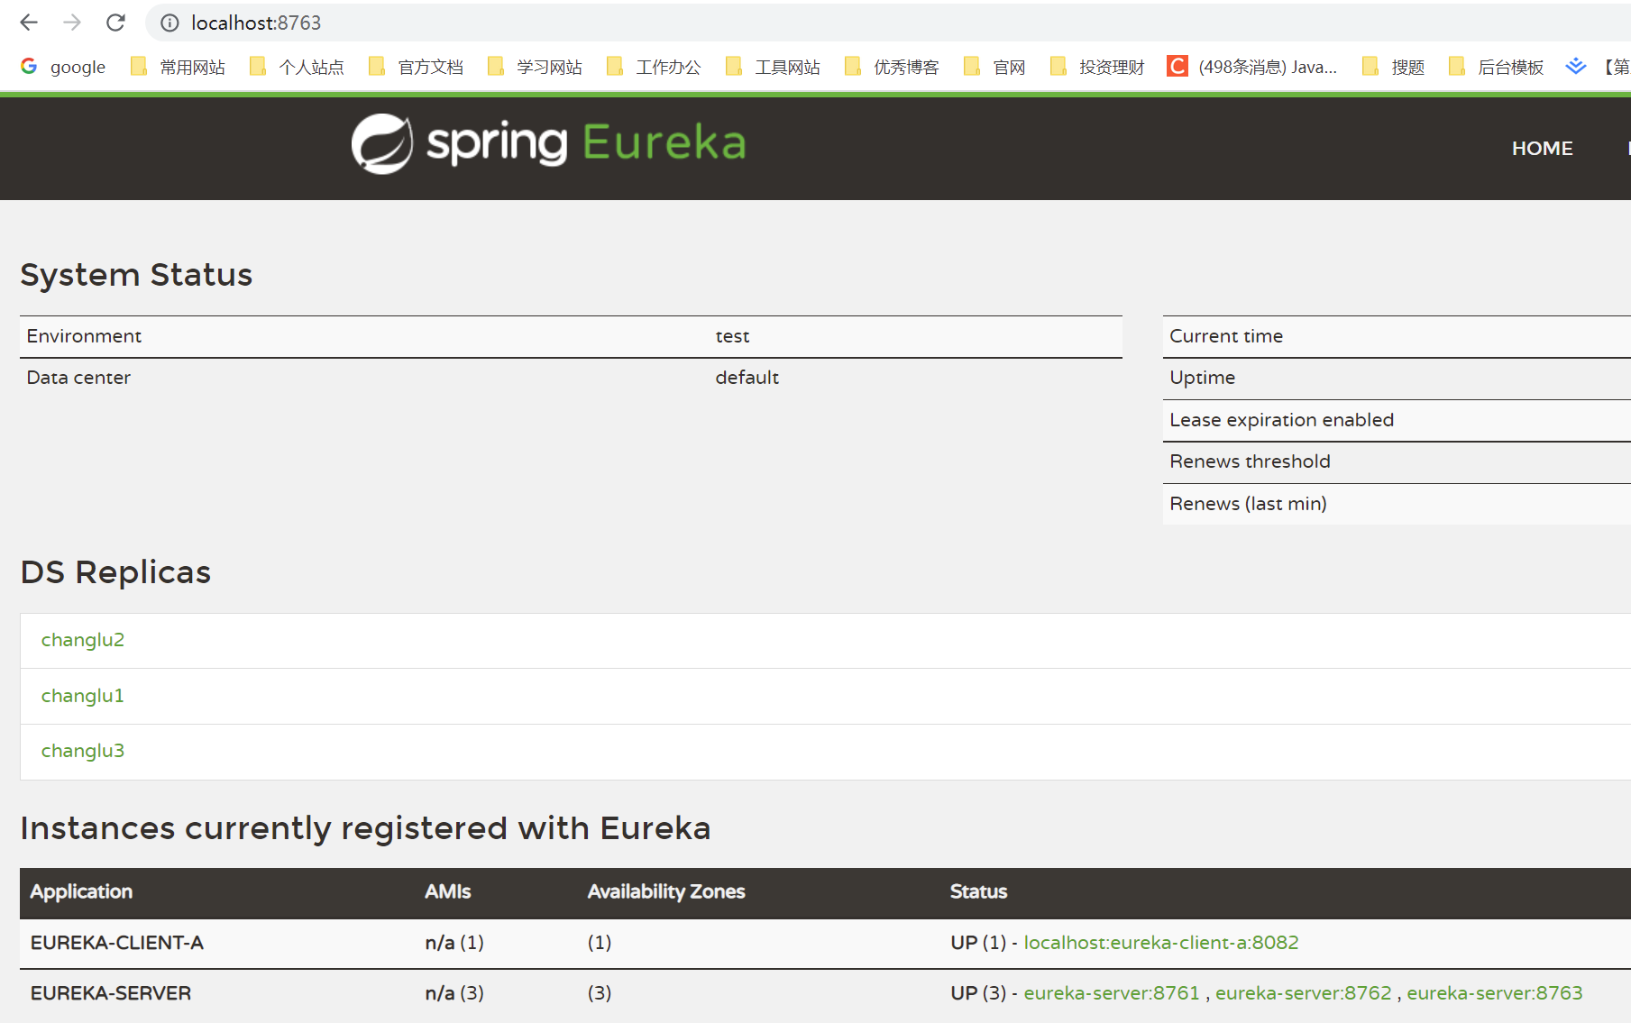Click the DS Replicas heading
This screenshot has height=1023, width=1631.
tap(115, 572)
